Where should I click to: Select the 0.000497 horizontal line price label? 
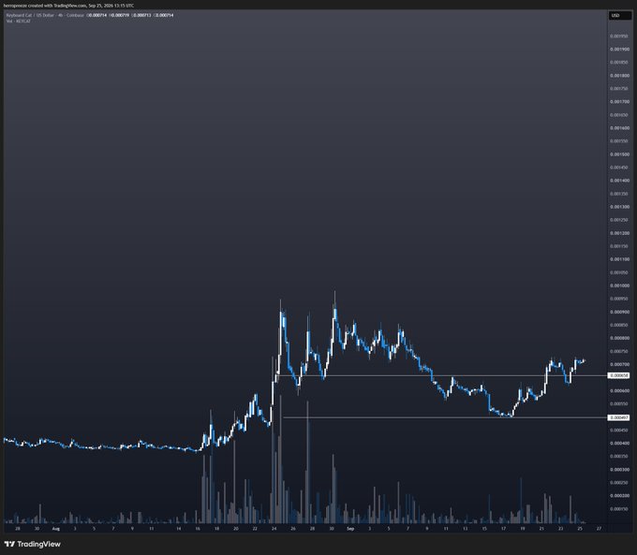pos(618,417)
